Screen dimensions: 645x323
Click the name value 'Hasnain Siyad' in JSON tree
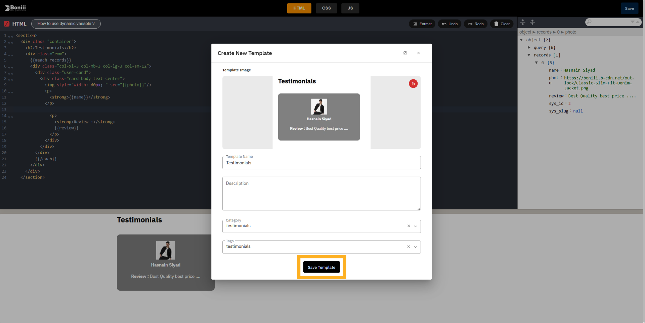[579, 70]
